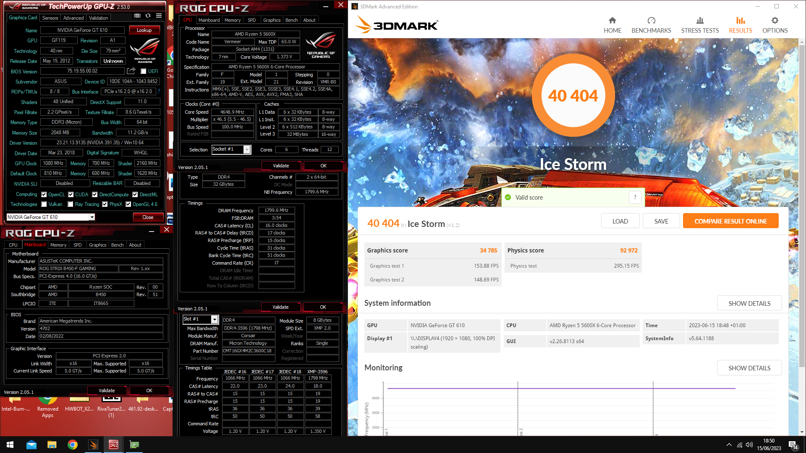The image size is (806, 453).
Task: Click the 3DMark taskbar icon
Action: [x=93, y=445]
